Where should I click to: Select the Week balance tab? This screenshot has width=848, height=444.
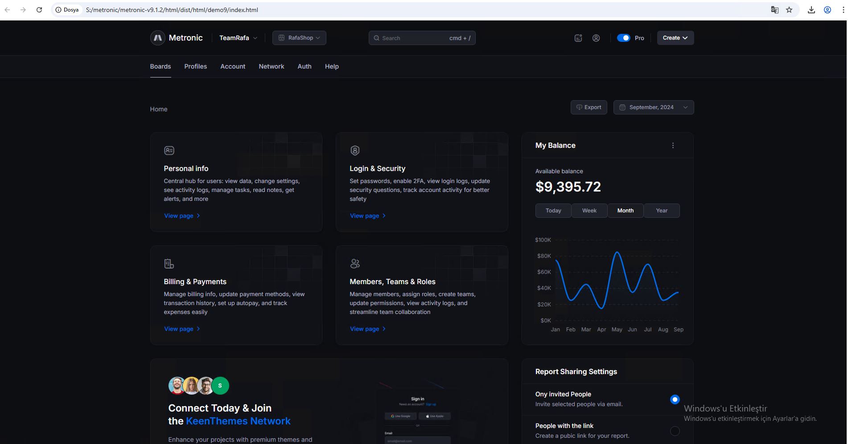(x=589, y=211)
